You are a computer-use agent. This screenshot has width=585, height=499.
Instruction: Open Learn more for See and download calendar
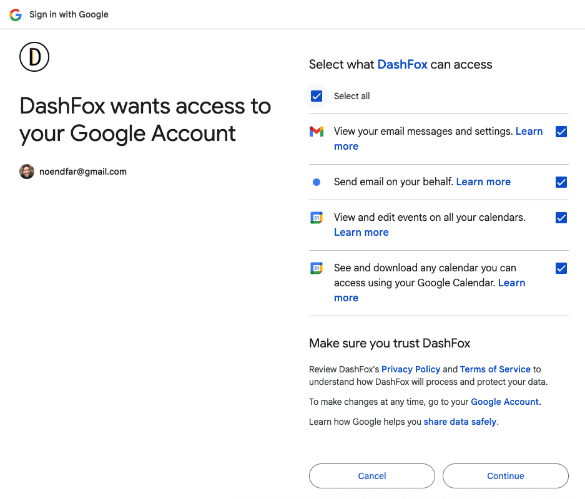pos(511,283)
